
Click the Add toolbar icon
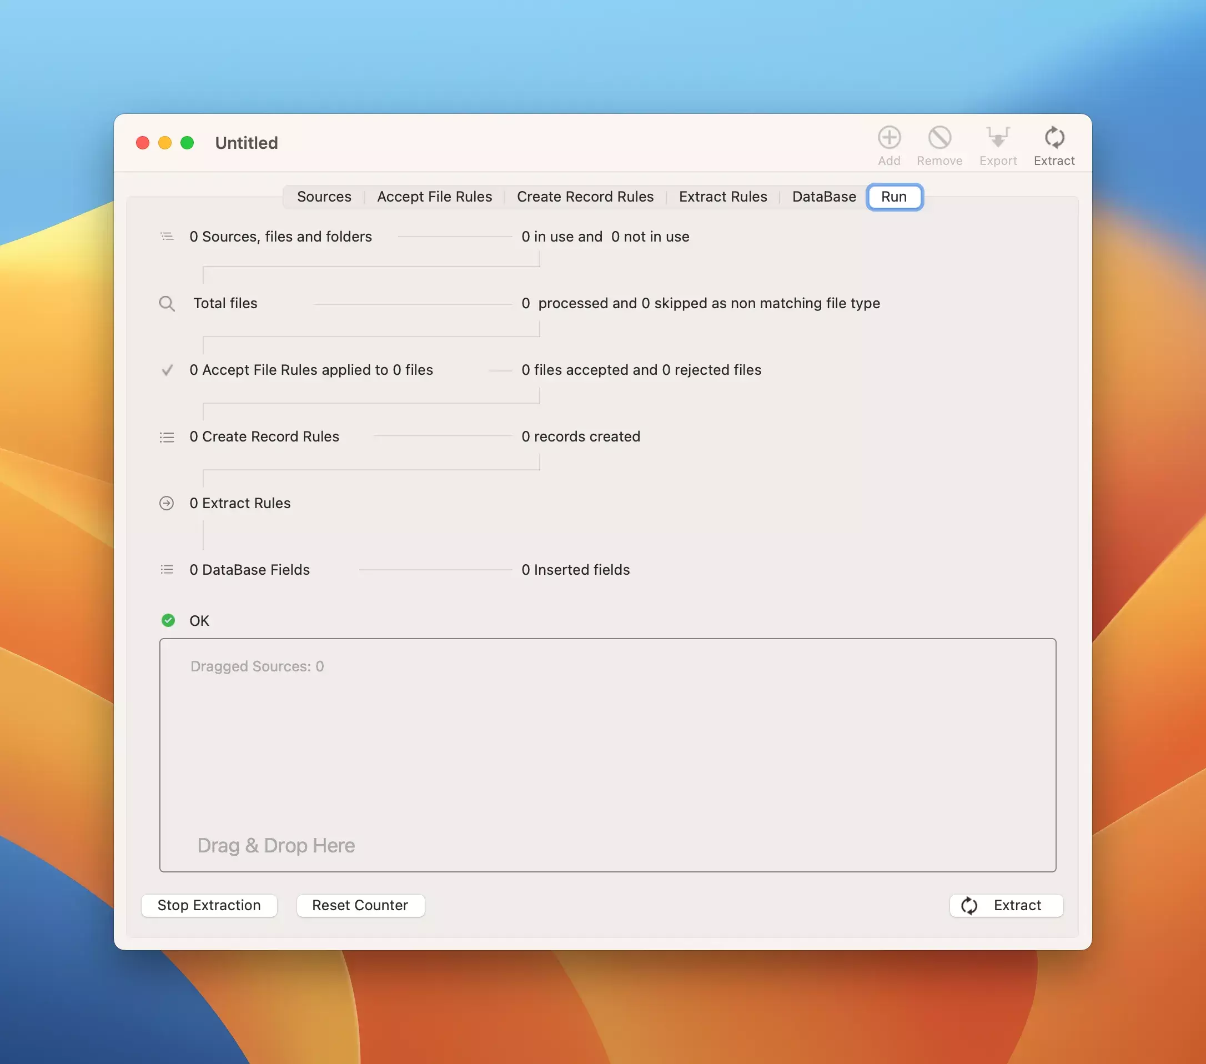pos(888,138)
